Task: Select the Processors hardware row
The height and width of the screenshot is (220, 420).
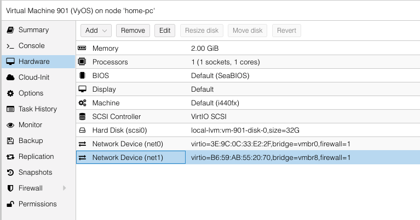Action: [x=110, y=62]
